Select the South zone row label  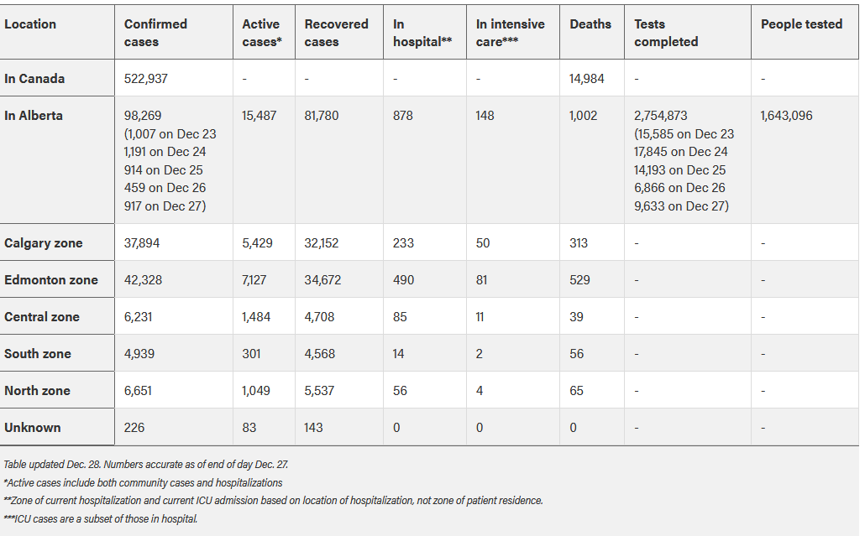(38, 354)
